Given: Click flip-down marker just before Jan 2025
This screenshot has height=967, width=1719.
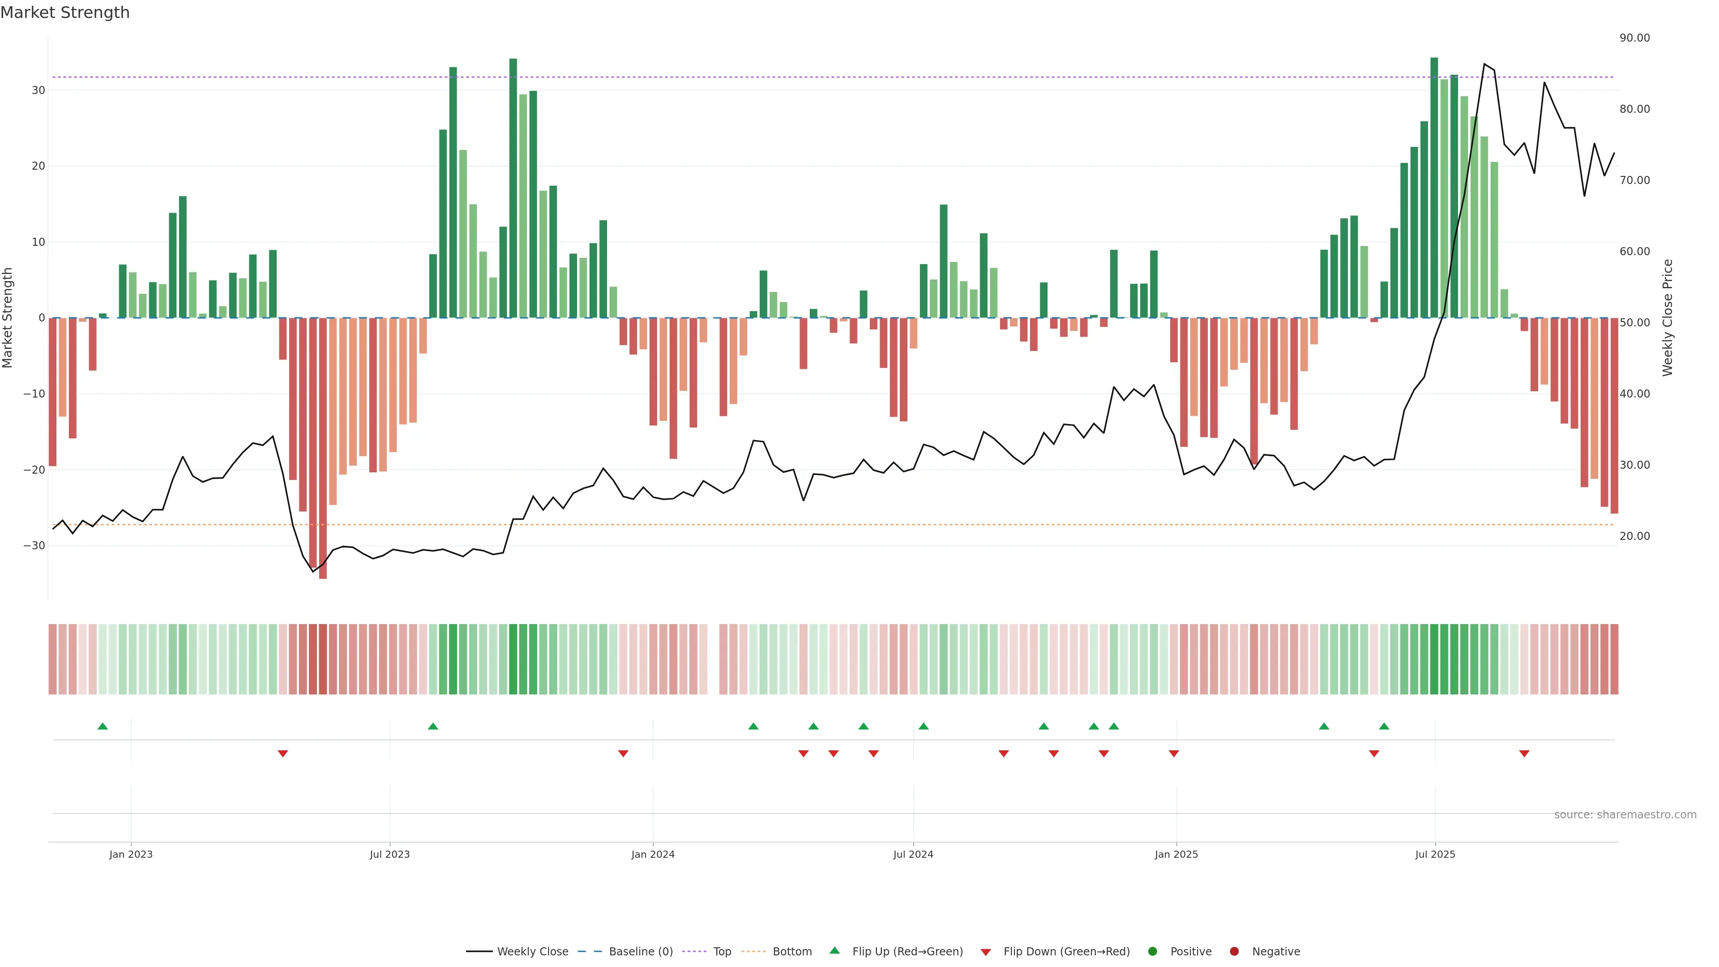Looking at the screenshot, I should click(x=1174, y=753).
